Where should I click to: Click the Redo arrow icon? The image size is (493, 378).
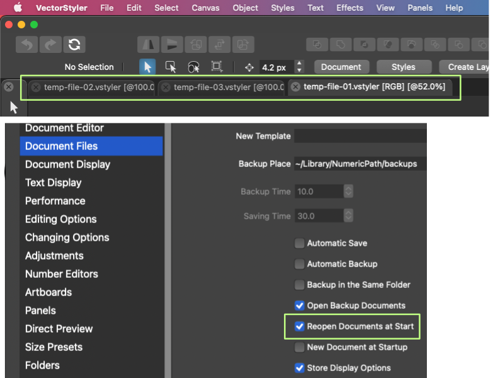[x=50, y=45]
